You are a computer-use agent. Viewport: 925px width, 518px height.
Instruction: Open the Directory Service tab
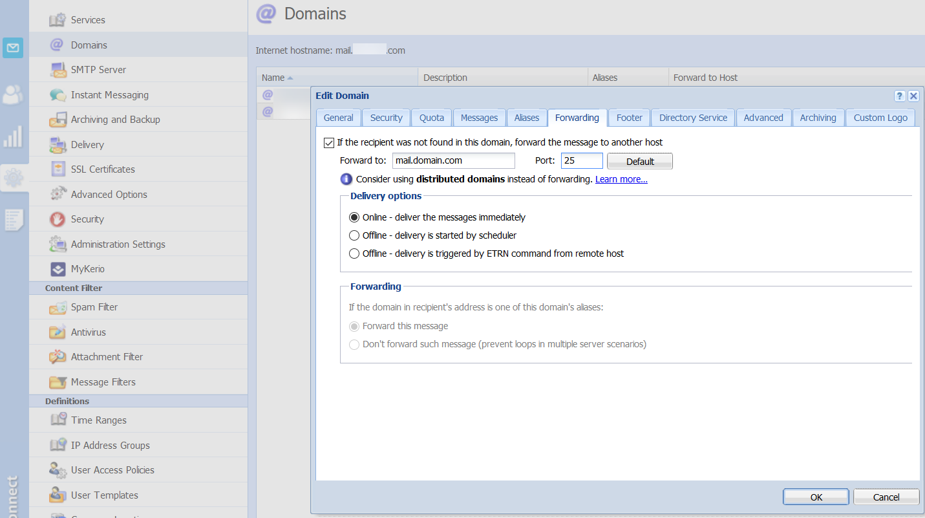[693, 118]
